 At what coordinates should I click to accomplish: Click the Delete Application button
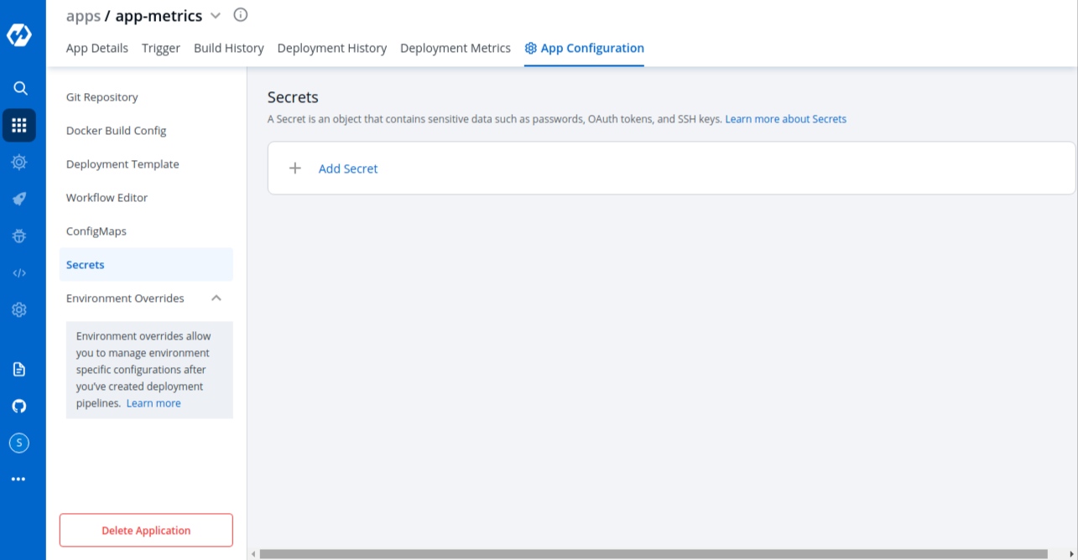[x=146, y=531]
